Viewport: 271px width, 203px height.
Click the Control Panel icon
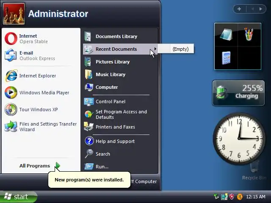(89, 101)
